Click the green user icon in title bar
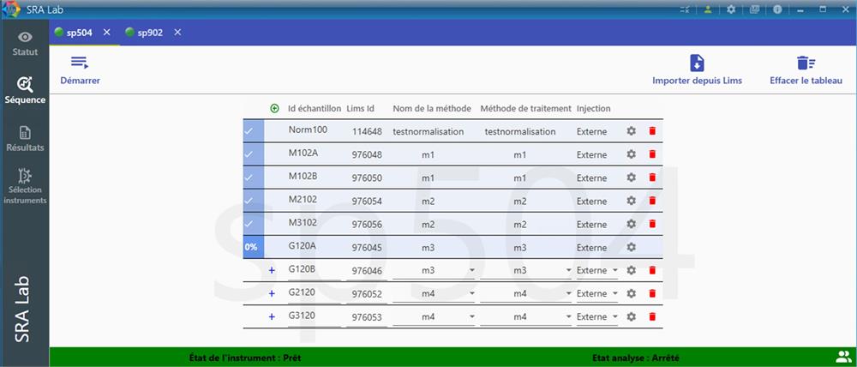The image size is (857, 367). tap(708, 9)
